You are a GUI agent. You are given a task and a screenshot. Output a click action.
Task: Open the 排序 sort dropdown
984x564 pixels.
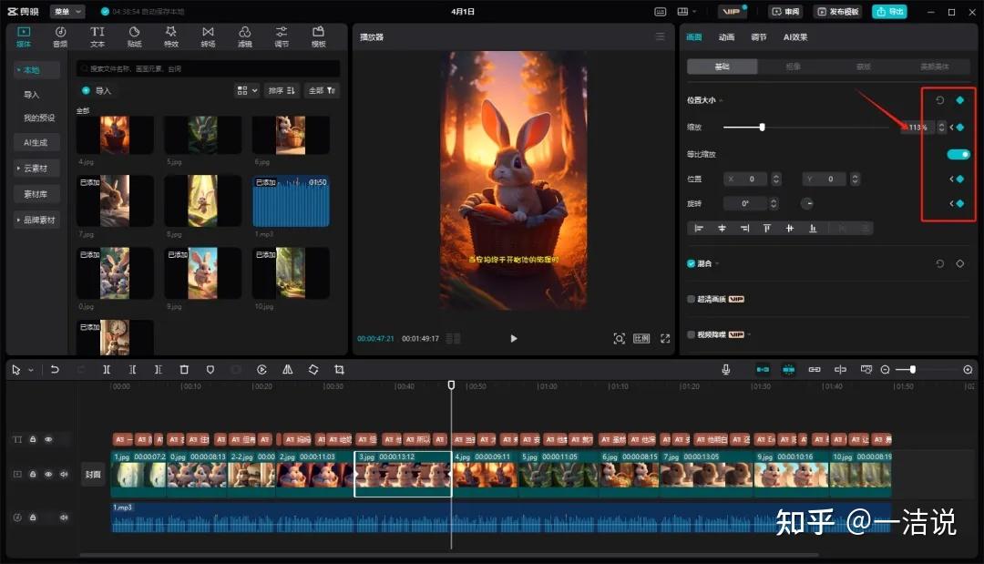pyautogui.click(x=282, y=90)
